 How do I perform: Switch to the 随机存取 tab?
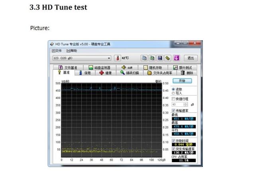click(x=153, y=67)
